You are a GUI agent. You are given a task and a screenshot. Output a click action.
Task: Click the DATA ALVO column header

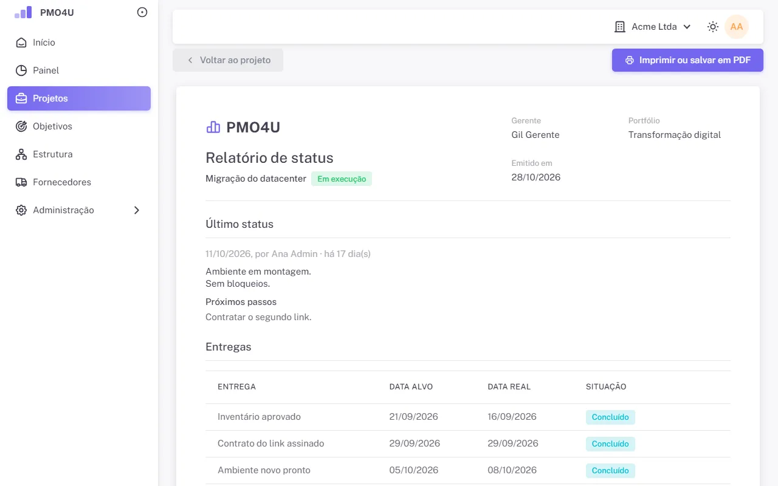pyautogui.click(x=411, y=387)
